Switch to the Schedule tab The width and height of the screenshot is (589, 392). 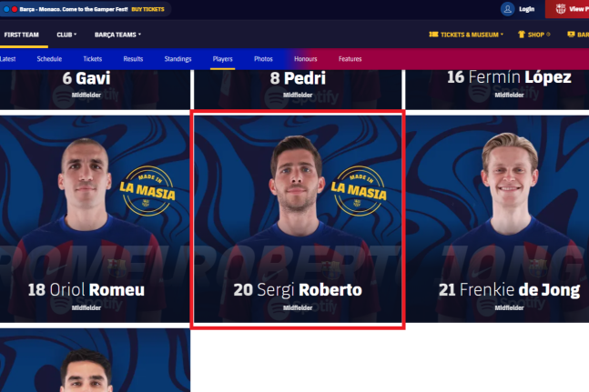pyautogui.click(x=49, y=59)
